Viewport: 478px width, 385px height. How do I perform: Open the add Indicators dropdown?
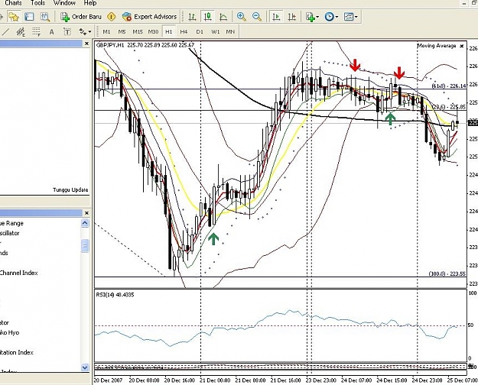[312, 17]
